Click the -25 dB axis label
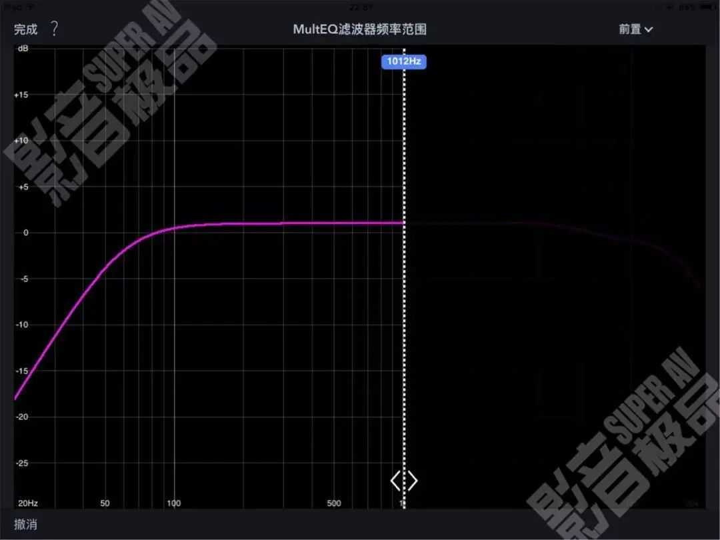Viewport: 720px width, 540px height. click(21, 463)
